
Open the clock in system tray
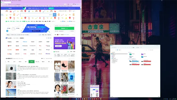pyautogui.click(x=174, y=99)
